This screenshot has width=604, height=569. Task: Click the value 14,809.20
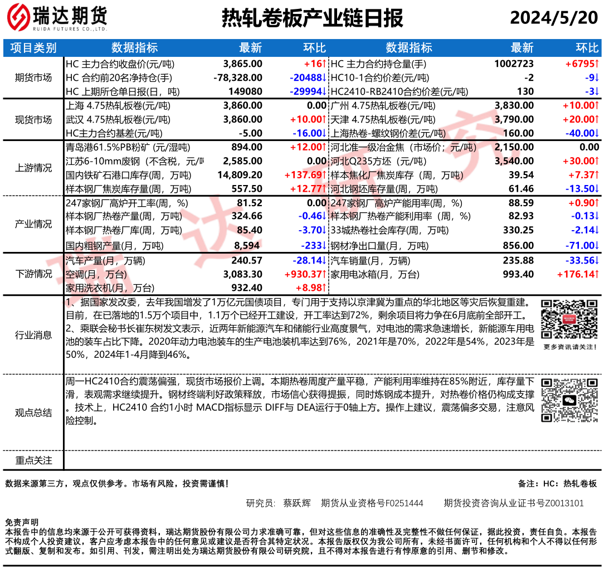(x=240, y=174)
